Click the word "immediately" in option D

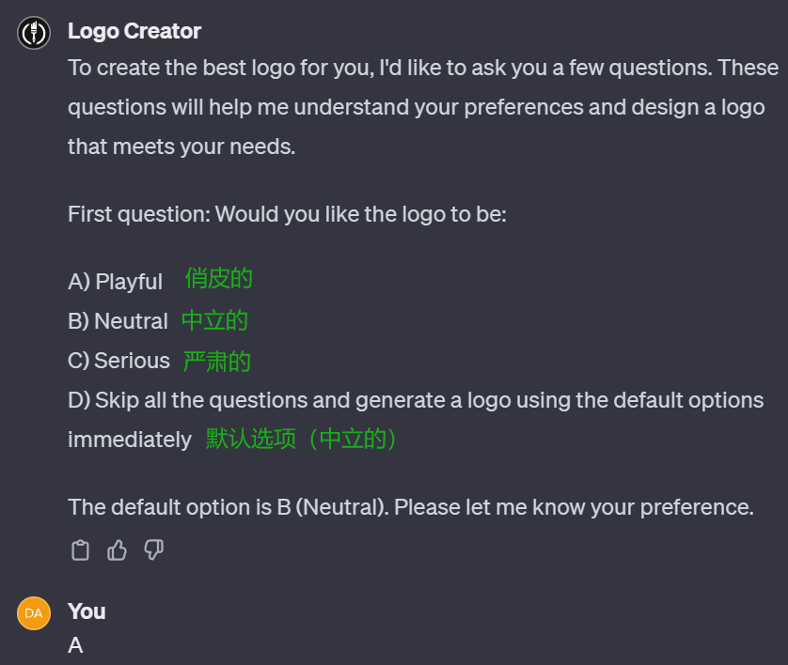point(130,440)
